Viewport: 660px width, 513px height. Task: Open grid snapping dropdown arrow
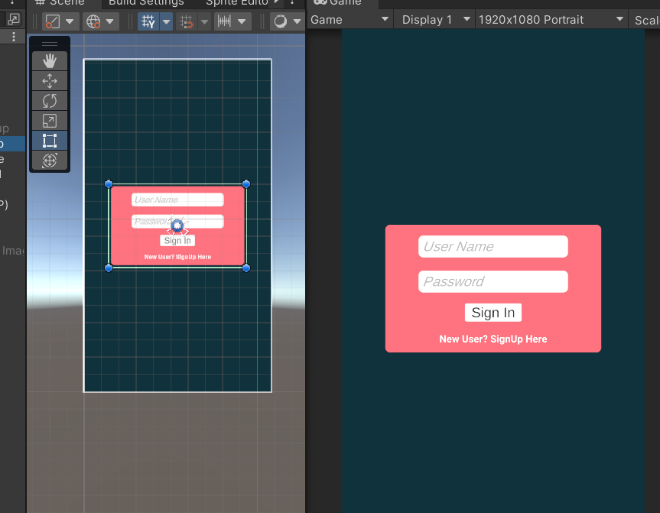click(204, 21)
